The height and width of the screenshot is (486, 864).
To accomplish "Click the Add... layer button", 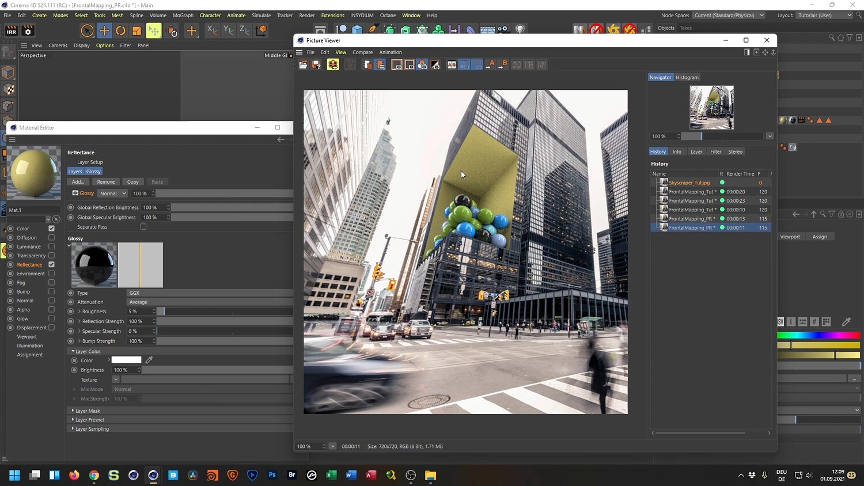I will pyautogui.click(x=78, y=182).
